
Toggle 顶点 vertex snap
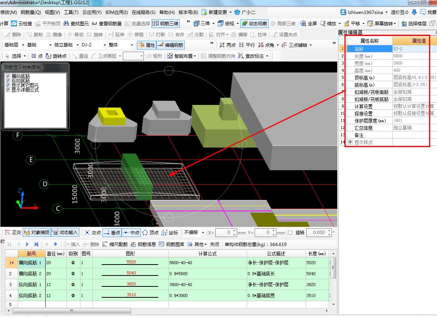click(x=150, y=232)
